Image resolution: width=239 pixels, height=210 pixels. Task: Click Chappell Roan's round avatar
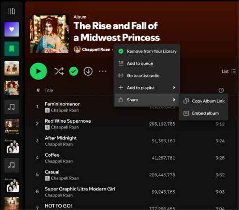pyautogui.click(x=77, y=49)
